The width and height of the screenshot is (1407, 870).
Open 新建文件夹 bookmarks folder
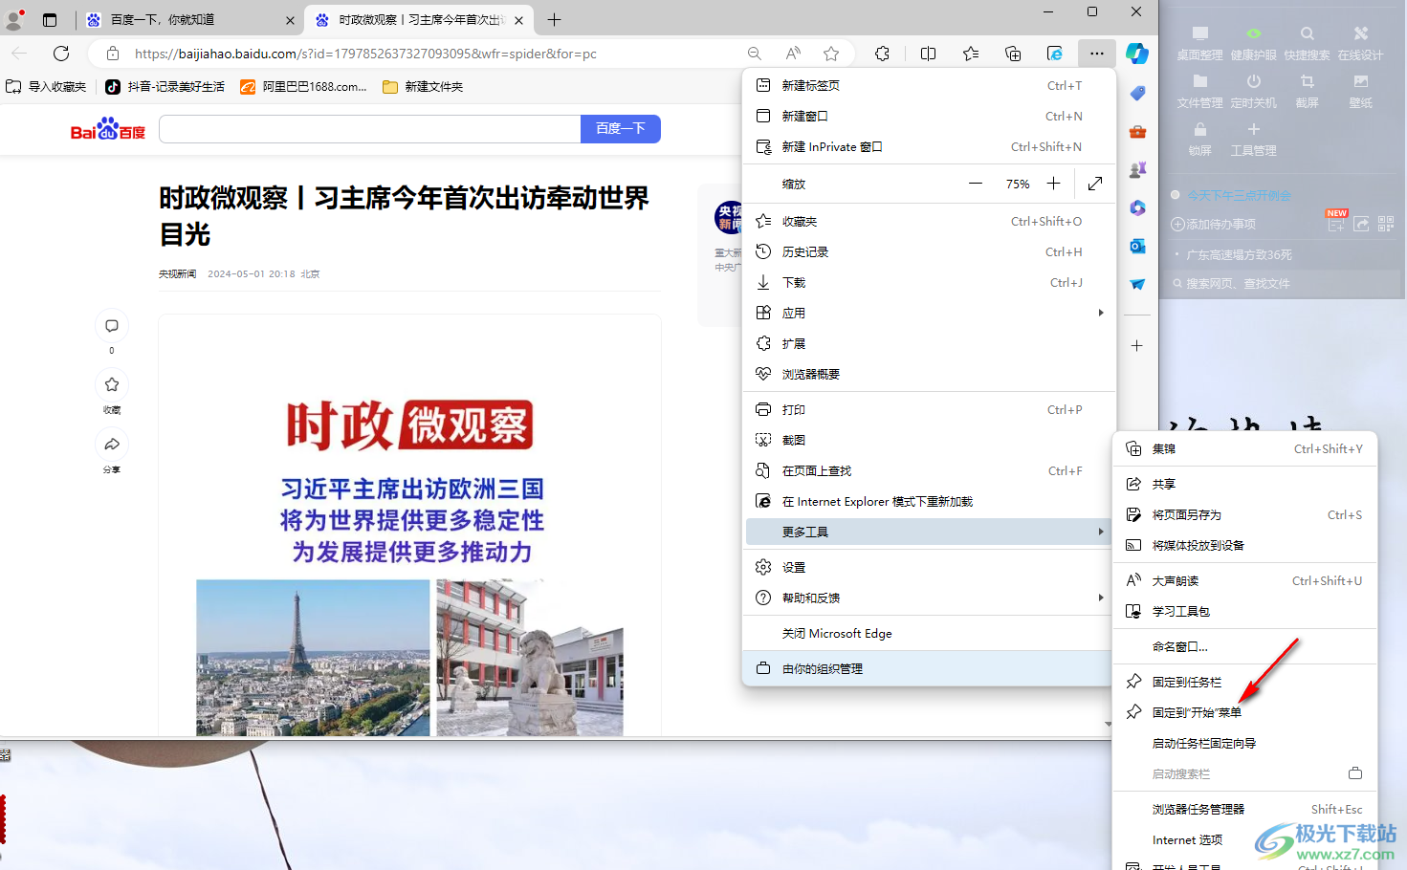pyautogui.click(x=423, y=86)
